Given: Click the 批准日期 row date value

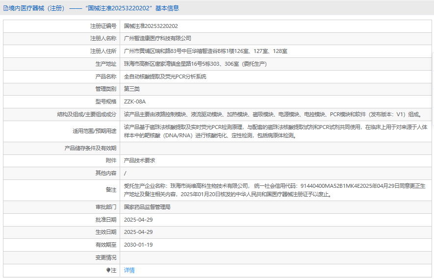Looking at the screenshot, I should click(x=138, y=219).
